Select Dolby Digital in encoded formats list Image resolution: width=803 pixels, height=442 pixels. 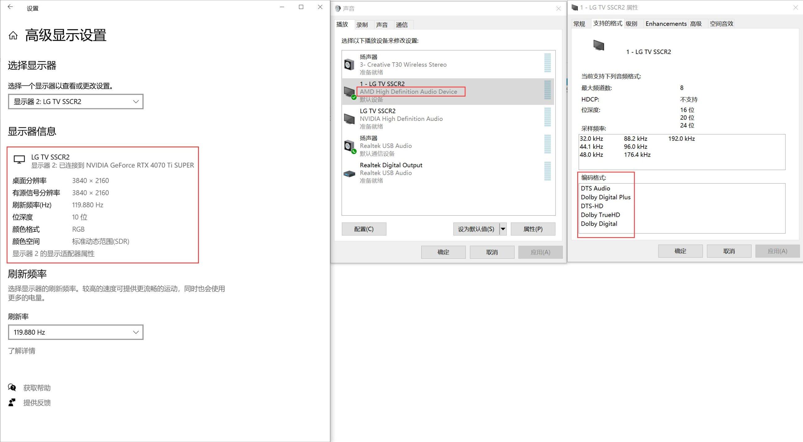[x=599, y=224]
